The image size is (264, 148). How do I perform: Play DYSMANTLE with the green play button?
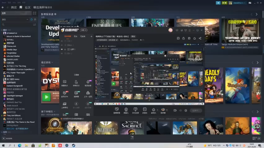(x=47, y=97)
